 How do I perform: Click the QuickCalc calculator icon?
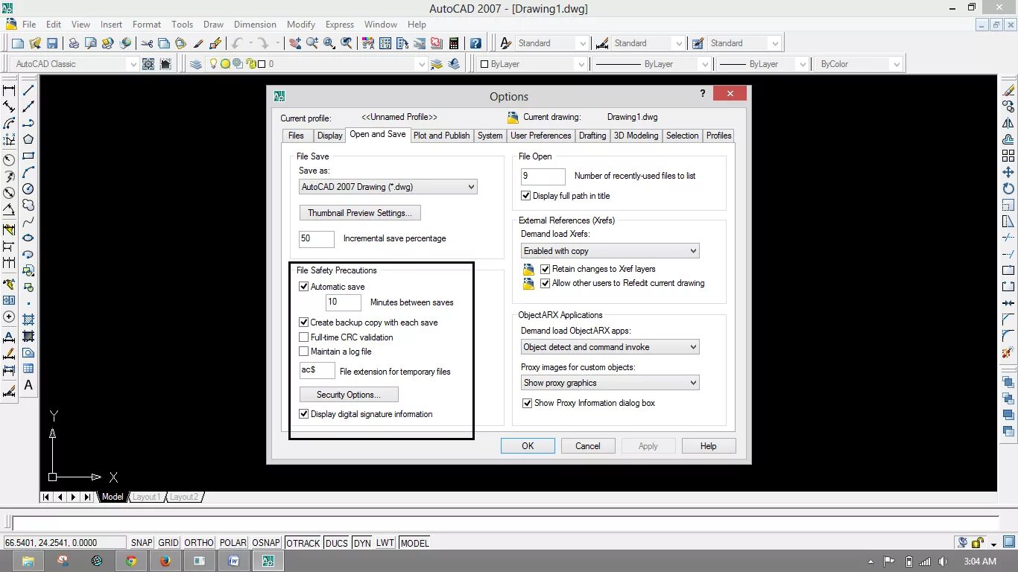tap(453, 43)
